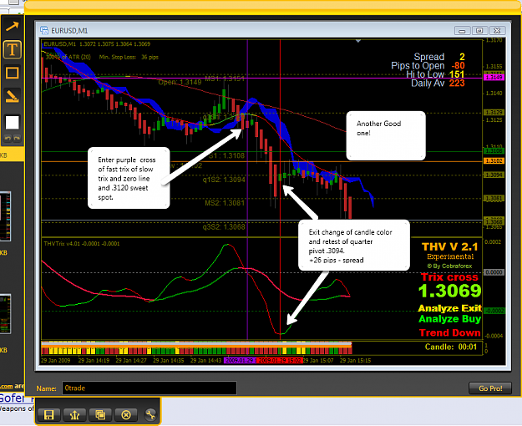Click the orange 1.3102 price label
This screenshot has height=426, width=522.
(494, 161)
